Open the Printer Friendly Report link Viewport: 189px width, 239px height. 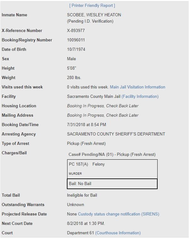point(92,6)
